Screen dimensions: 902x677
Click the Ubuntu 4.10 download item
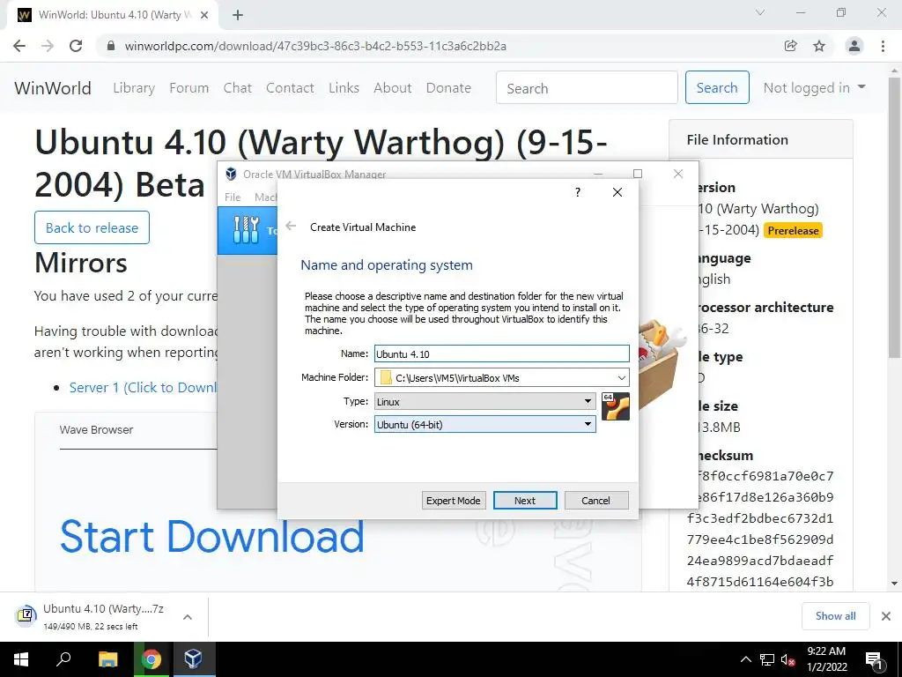point(104,616)
